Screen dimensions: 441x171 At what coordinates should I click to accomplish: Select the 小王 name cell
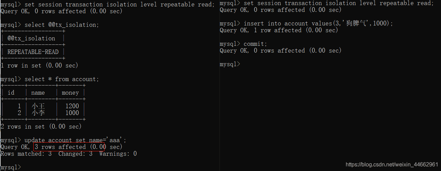point(38,106)
